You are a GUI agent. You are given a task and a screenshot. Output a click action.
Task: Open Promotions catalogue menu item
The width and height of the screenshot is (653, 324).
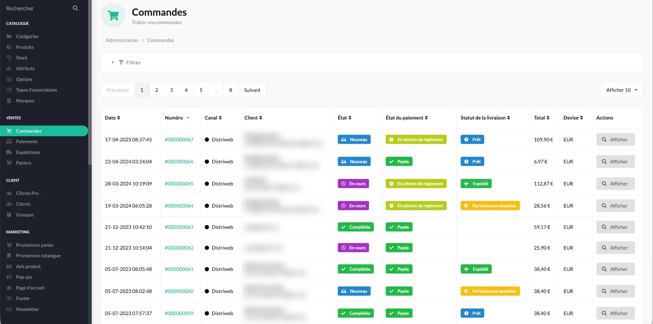[38, 256]
